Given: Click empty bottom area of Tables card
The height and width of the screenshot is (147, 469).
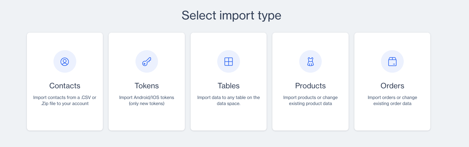Looking at the screenshot, I should [x=228, y=119].
